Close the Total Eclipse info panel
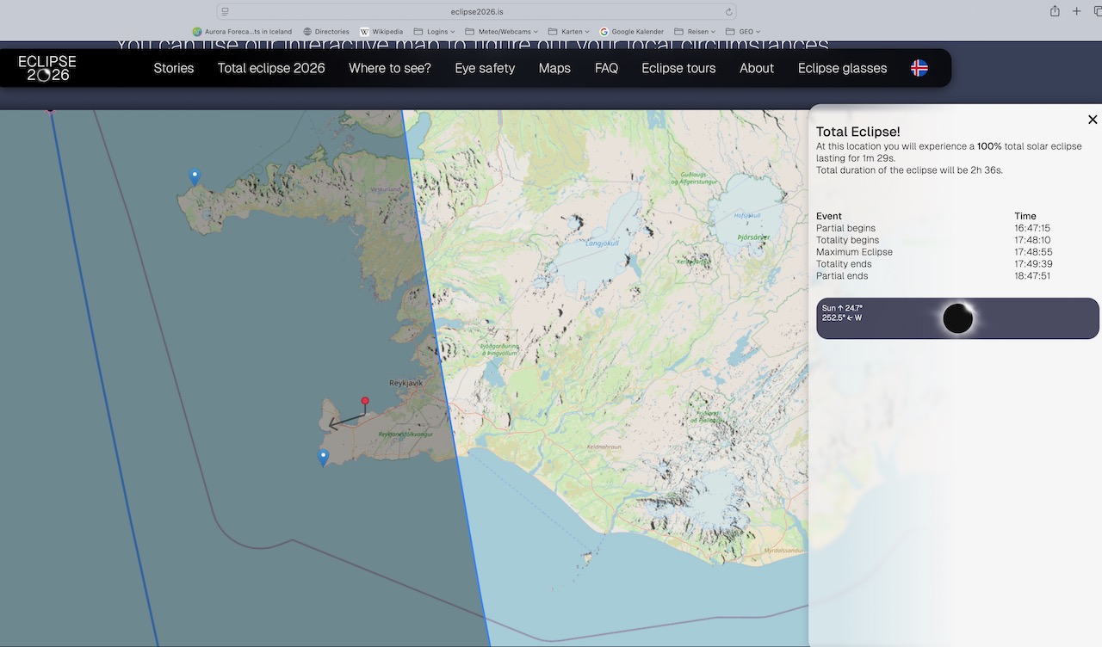This screenshot has height=647, width=1102. click(x=1092, y=120)
